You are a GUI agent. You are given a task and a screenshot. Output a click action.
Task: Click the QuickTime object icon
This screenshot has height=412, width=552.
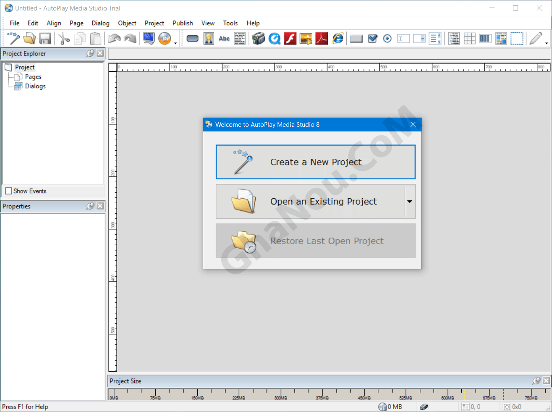[x=275, y=39]
